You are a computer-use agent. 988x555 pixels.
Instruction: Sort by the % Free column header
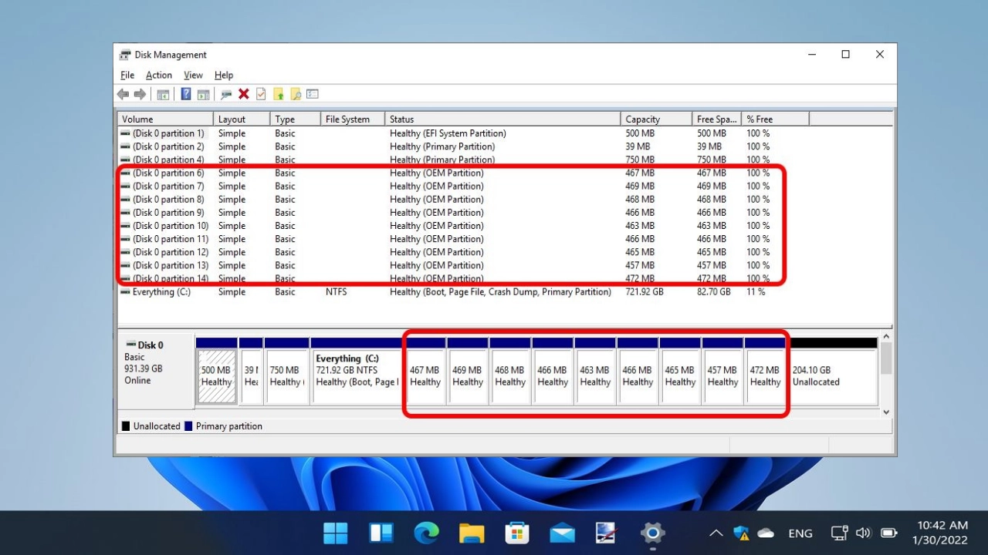775,119
